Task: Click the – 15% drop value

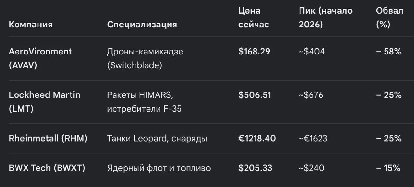Action: tap(388, 168)
